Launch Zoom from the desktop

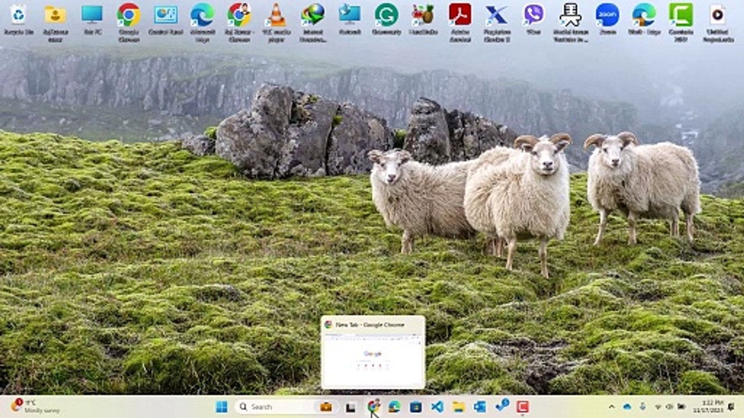click(607, 21)
